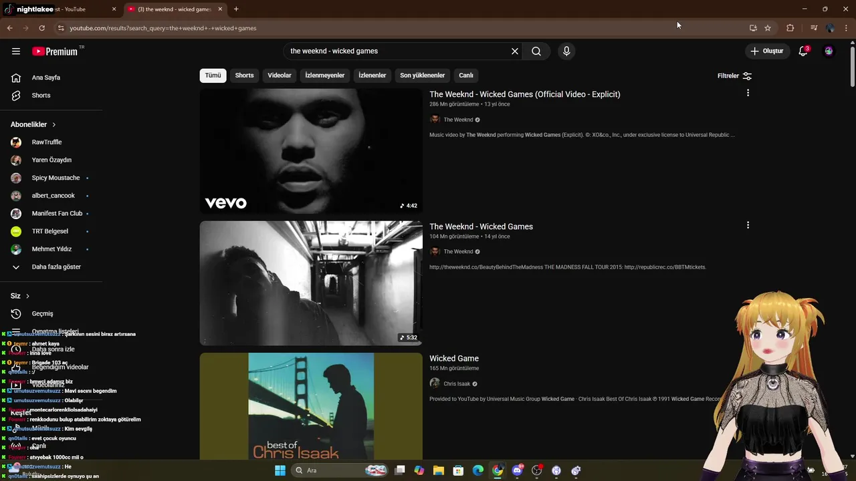Click the magnifier search button

click(536, 51)
